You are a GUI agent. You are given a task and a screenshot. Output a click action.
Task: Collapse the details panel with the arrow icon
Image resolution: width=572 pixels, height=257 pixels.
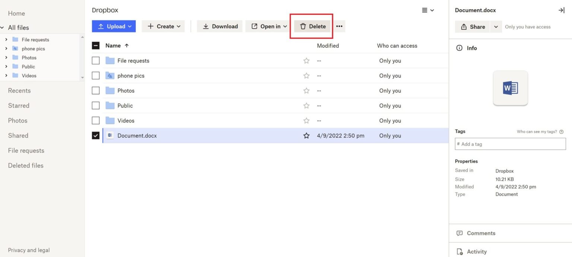click(x=562, y=10)
